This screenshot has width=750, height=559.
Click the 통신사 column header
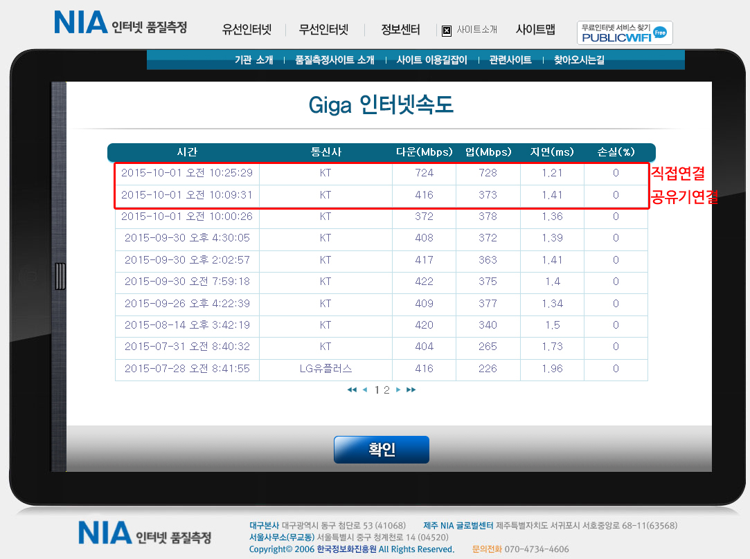point(325,152)
